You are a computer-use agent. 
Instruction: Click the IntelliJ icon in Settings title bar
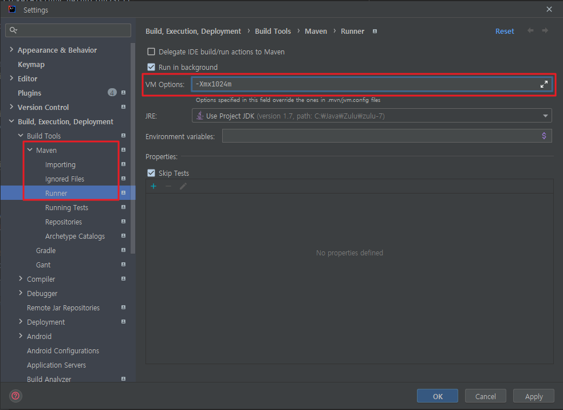click(x=12, y=9)
